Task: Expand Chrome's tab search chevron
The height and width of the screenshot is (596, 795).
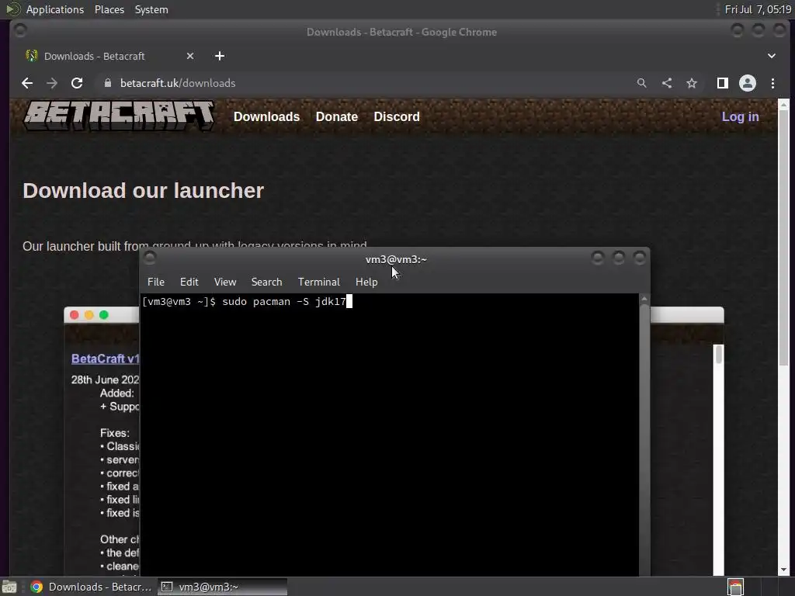Action: 772,56
